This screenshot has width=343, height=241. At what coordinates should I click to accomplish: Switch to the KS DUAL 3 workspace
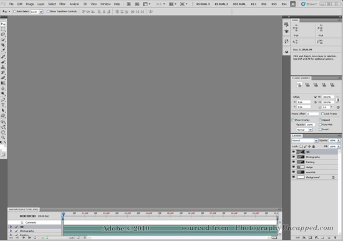point(203,4)
